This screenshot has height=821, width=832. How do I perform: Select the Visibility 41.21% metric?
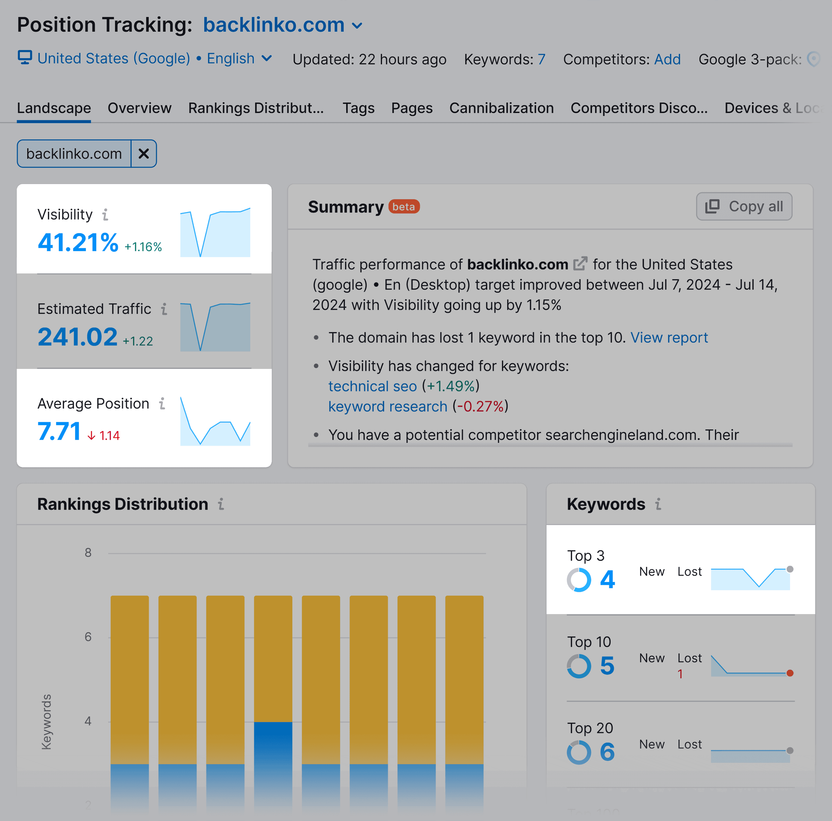tap(78, 243)
